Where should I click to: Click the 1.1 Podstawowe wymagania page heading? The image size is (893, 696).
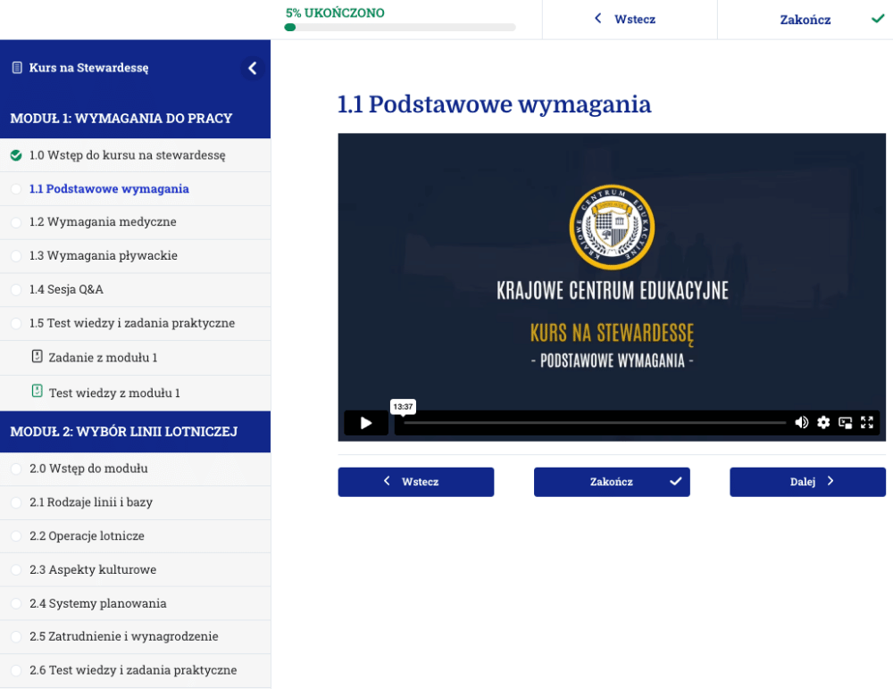point(495,104)
